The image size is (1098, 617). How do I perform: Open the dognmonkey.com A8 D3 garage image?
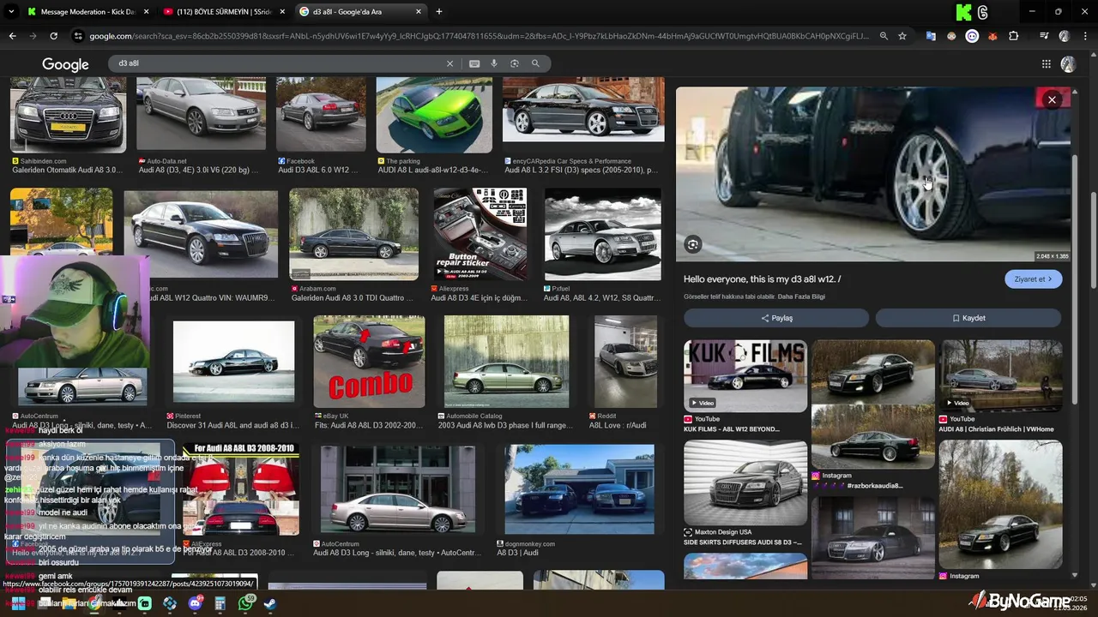(579, 489)
